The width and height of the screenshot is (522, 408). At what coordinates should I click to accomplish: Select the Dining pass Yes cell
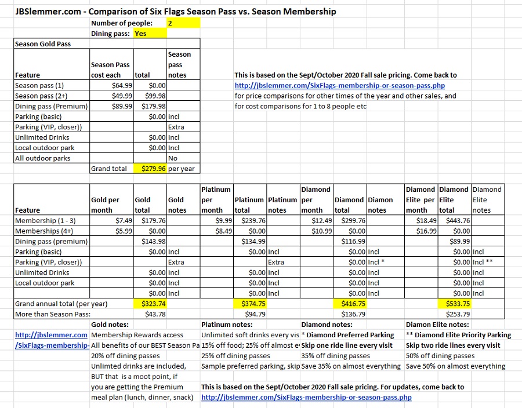click(x=150, y=33)
